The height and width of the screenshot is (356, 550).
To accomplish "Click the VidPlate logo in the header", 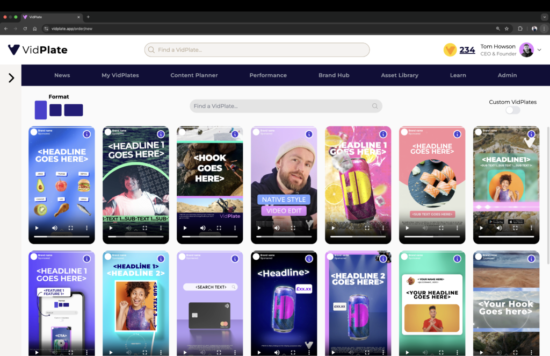I will tap(38, 50).
